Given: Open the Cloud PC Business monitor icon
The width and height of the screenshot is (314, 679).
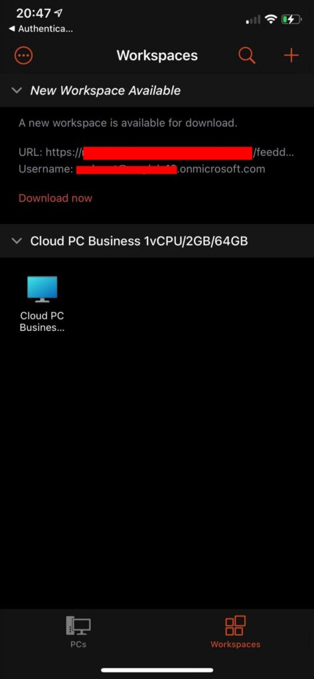Looking at the screenshot, I should click(x=42, y=289).
